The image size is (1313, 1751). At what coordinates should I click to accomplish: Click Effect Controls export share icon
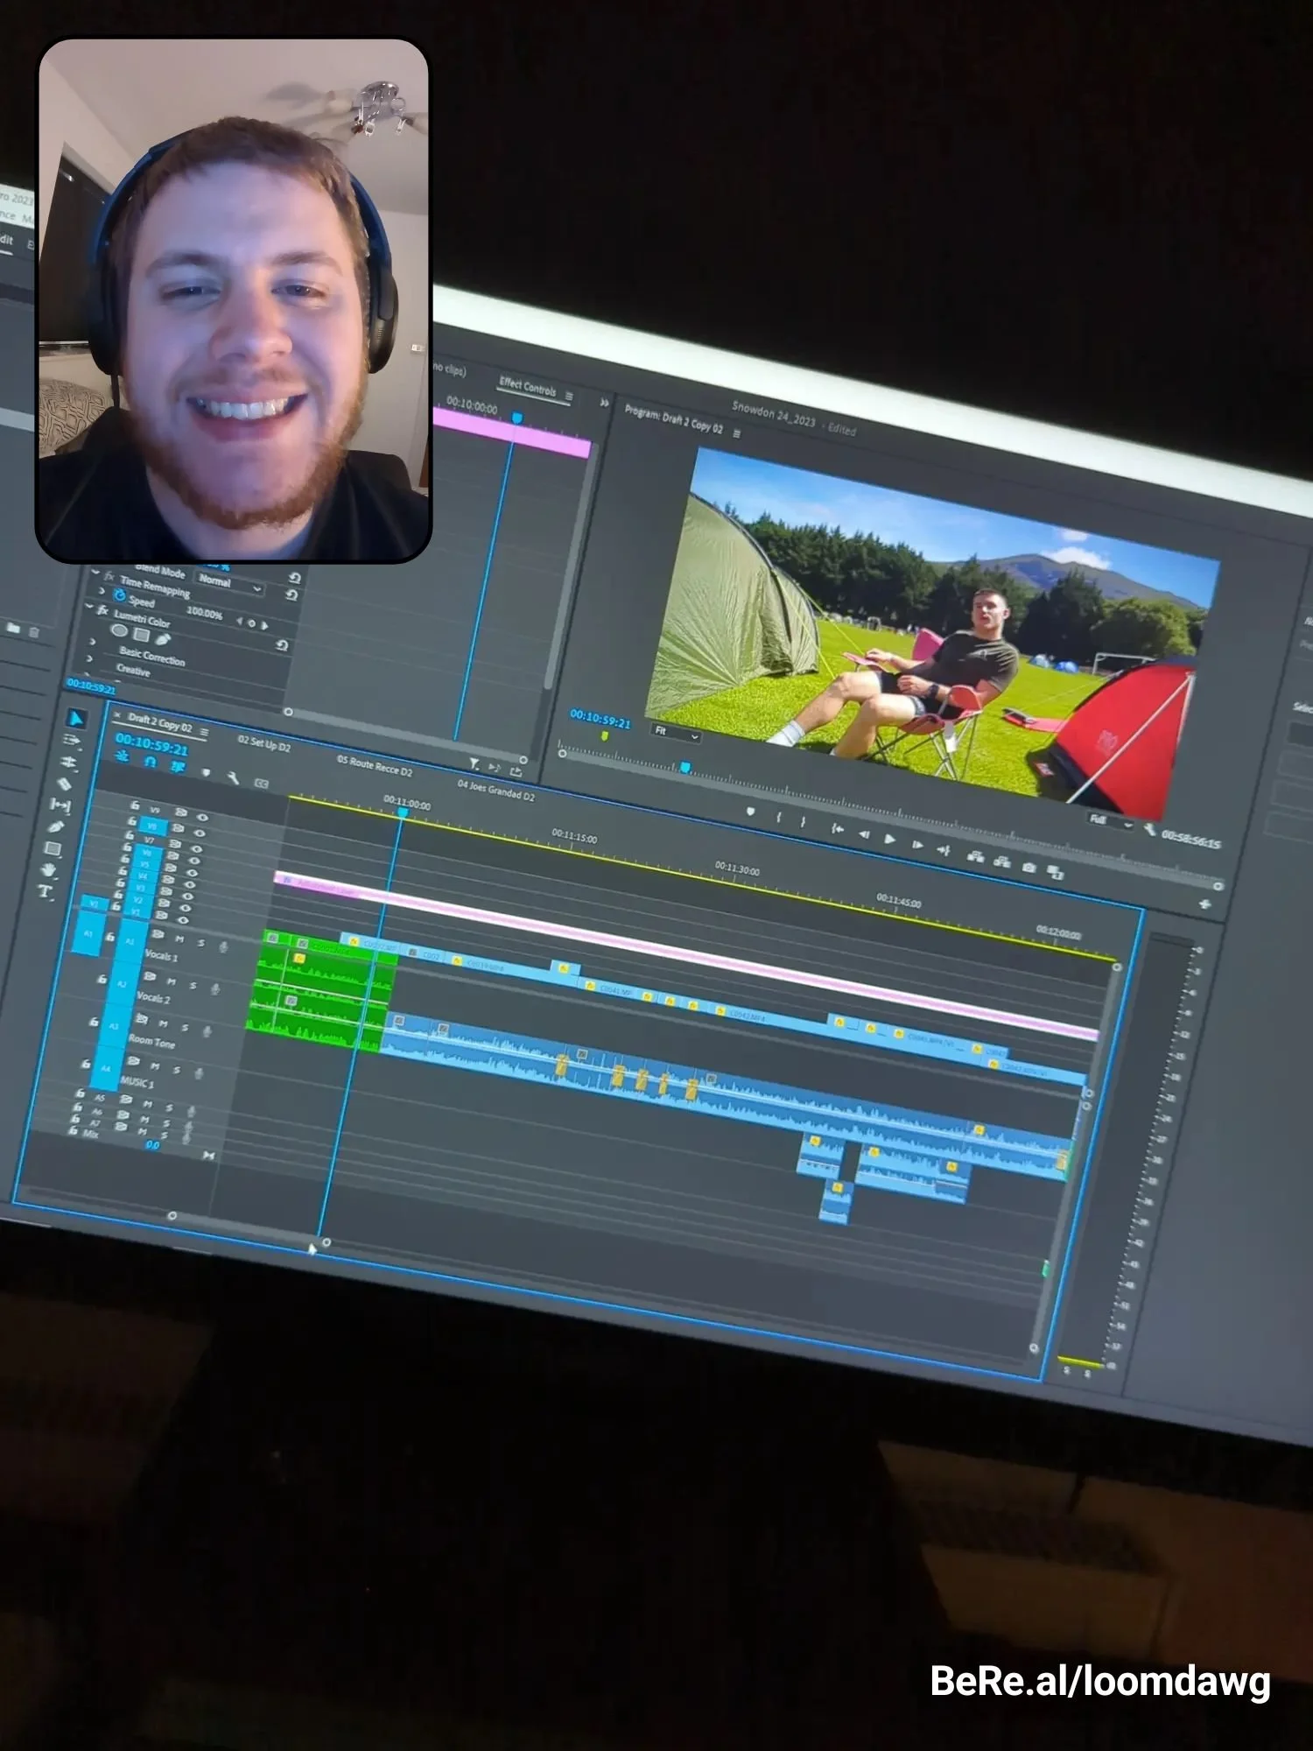pyautogui.click(x=516, y=771)
